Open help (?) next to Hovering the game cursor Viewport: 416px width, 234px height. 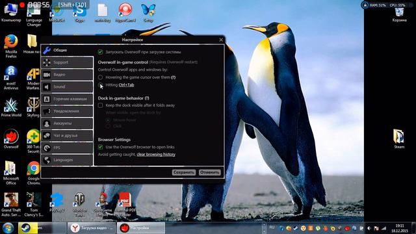[x=174, y=77]
